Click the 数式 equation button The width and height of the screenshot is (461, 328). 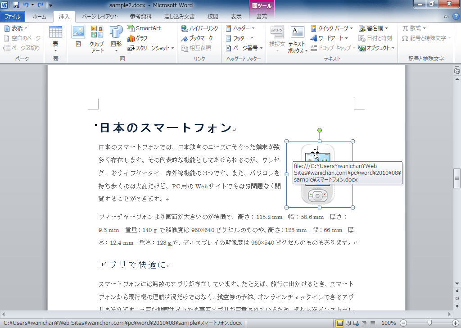point(414,28)
